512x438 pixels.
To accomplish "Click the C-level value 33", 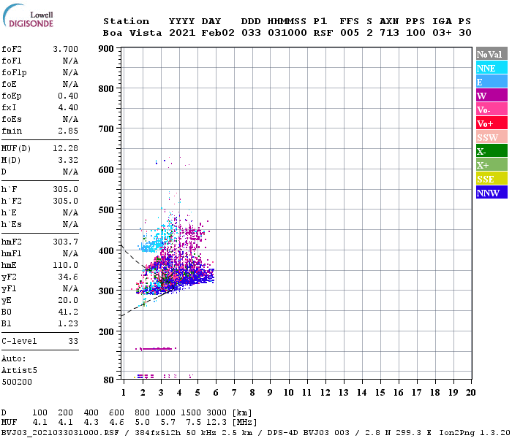I will click(x=73, y=341).
